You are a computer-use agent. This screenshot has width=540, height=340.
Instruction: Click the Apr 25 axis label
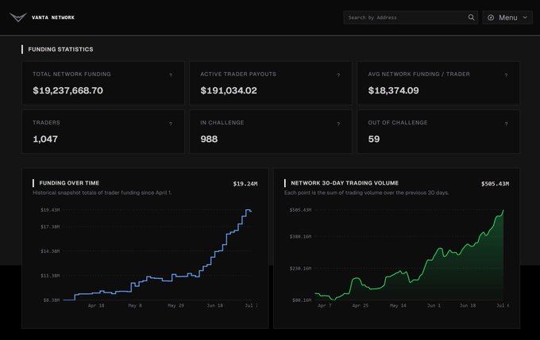pyautogui.click(x=361, y=305)
